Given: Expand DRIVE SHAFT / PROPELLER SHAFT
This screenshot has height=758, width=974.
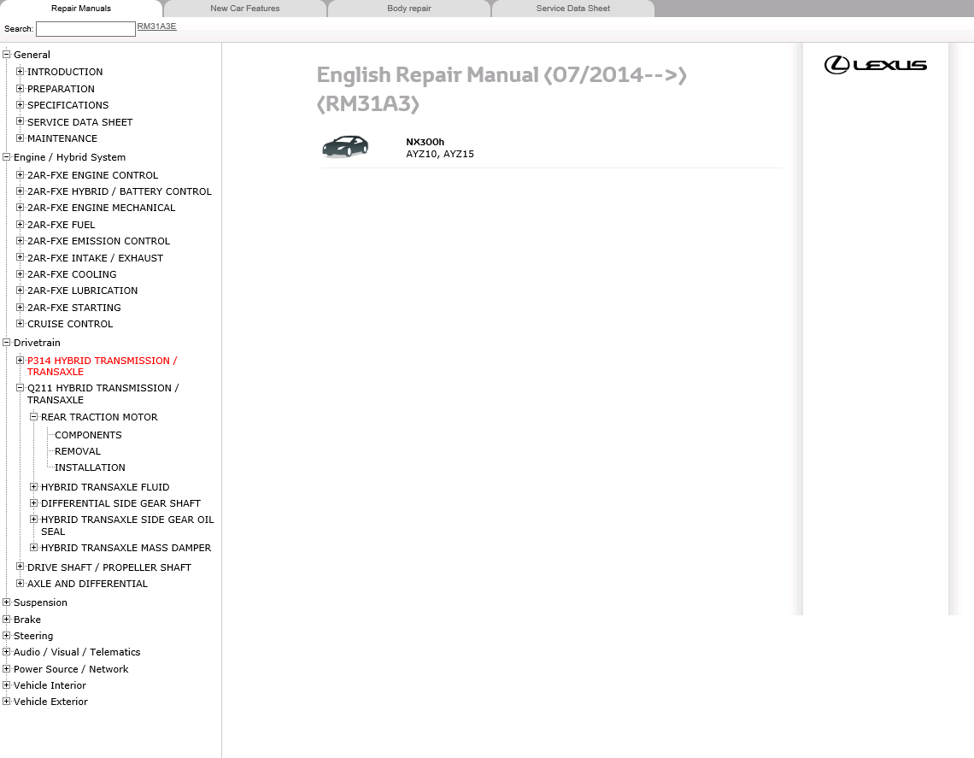Looking at the screenshot, I should pyautogui.click(x=21, y=567).
